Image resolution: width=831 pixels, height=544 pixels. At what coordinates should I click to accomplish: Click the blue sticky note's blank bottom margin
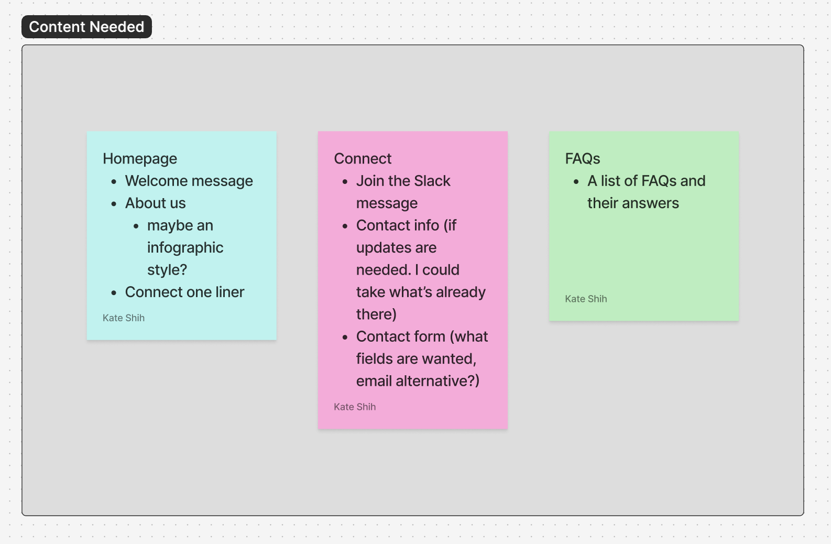(210, 330)
